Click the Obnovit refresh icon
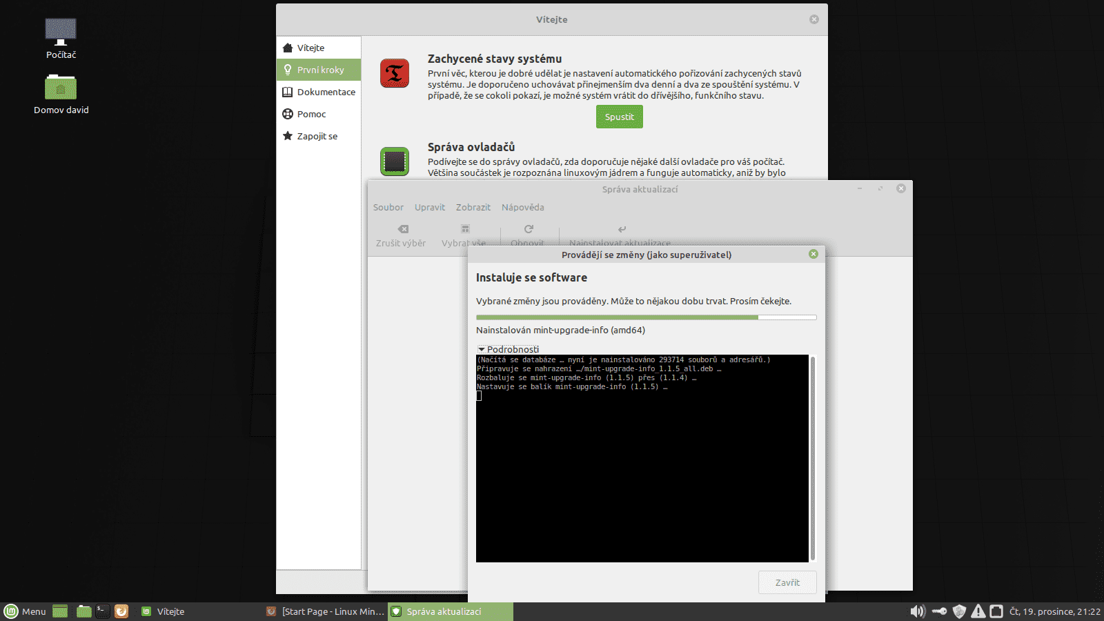Viewport: 1104px width, 621px height. coord(528,228)
